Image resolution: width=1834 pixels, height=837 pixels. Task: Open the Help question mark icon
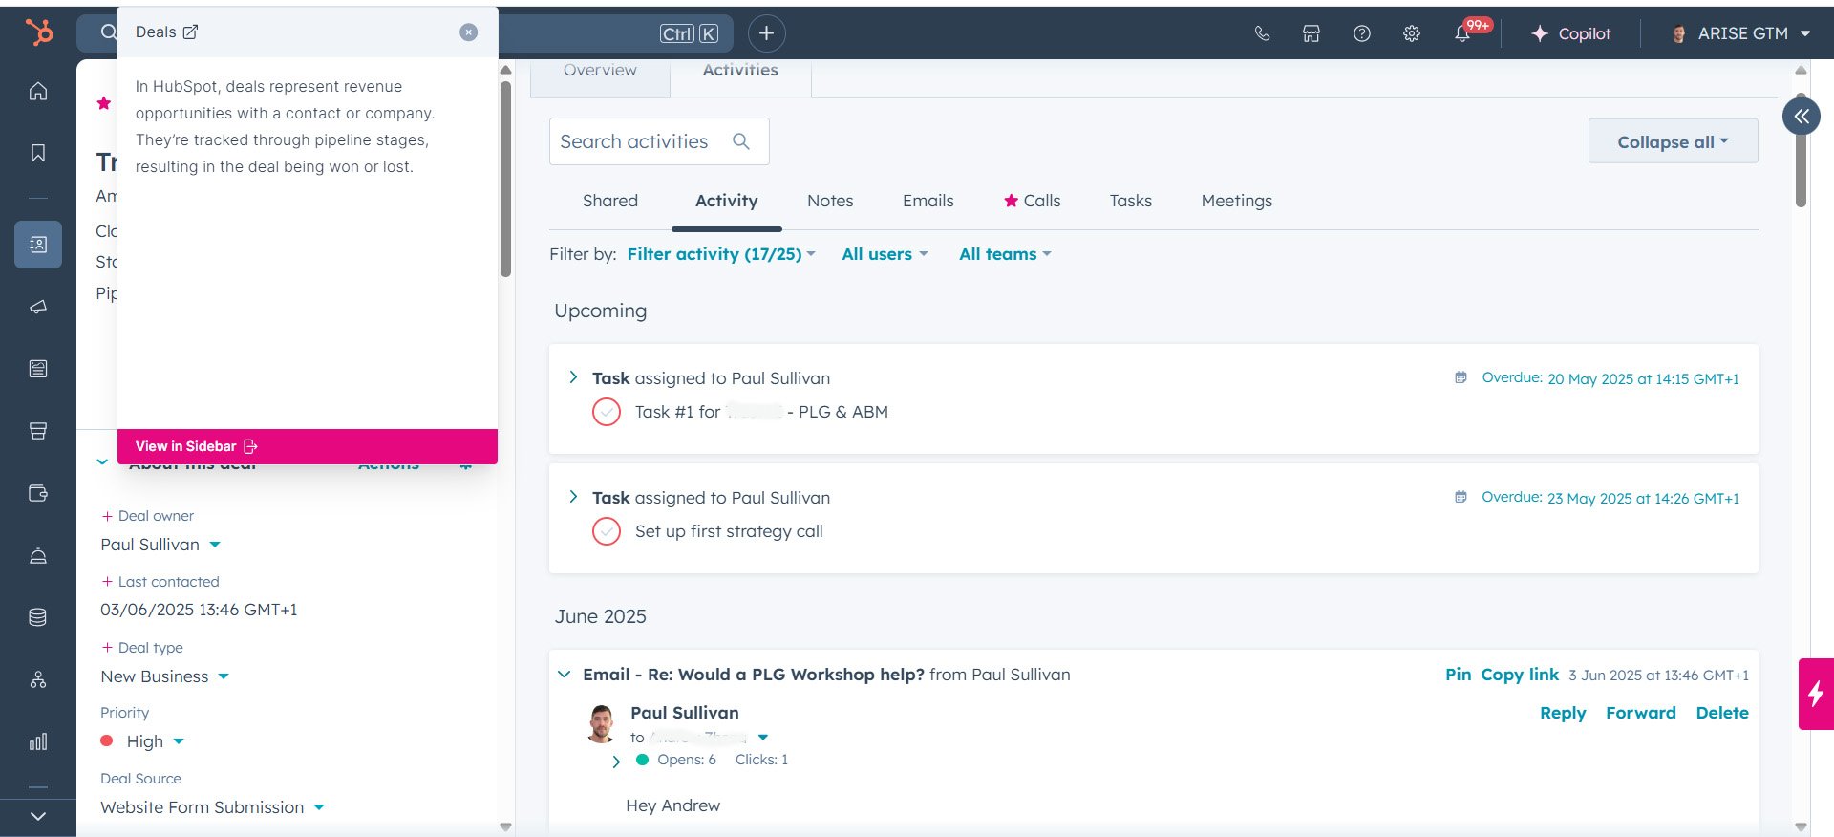pos(1362,33)
